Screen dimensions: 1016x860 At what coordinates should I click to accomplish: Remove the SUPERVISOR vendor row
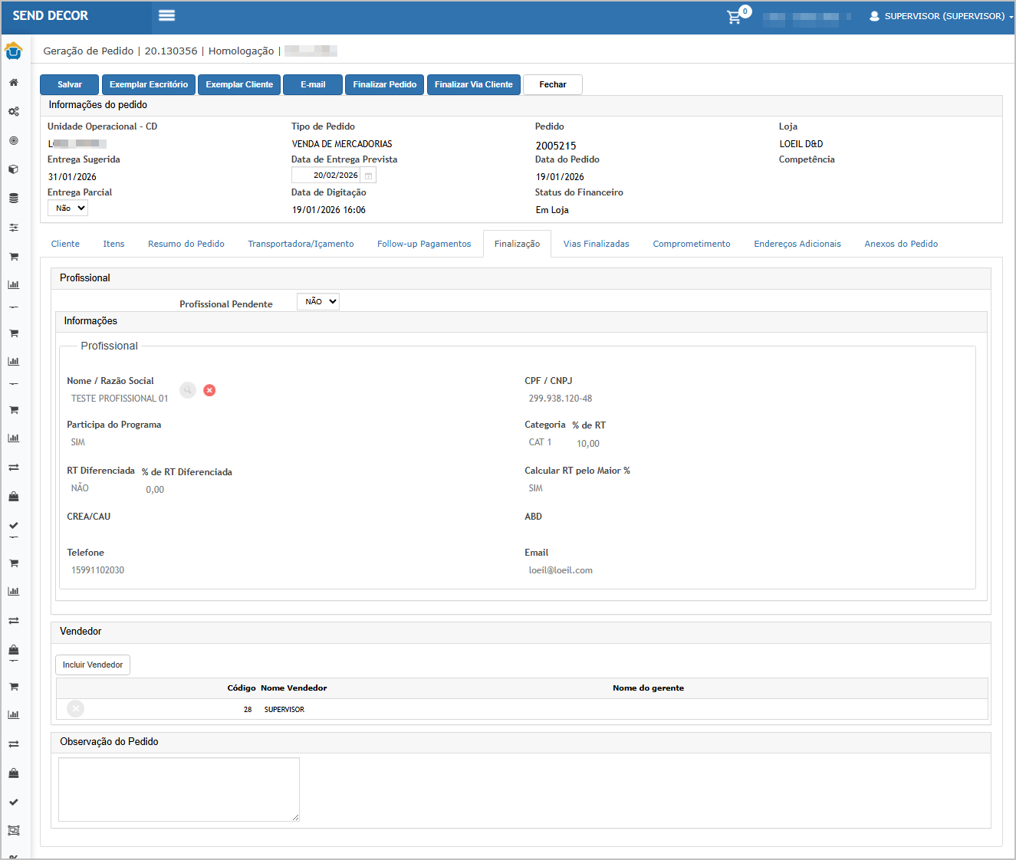pyautogui.click(x=75, y=709)
